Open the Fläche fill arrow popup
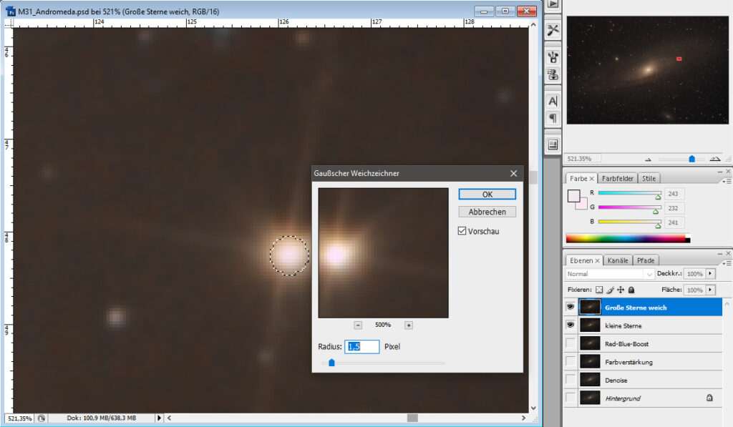Screen dimensions: 733x427 point(711,290)
